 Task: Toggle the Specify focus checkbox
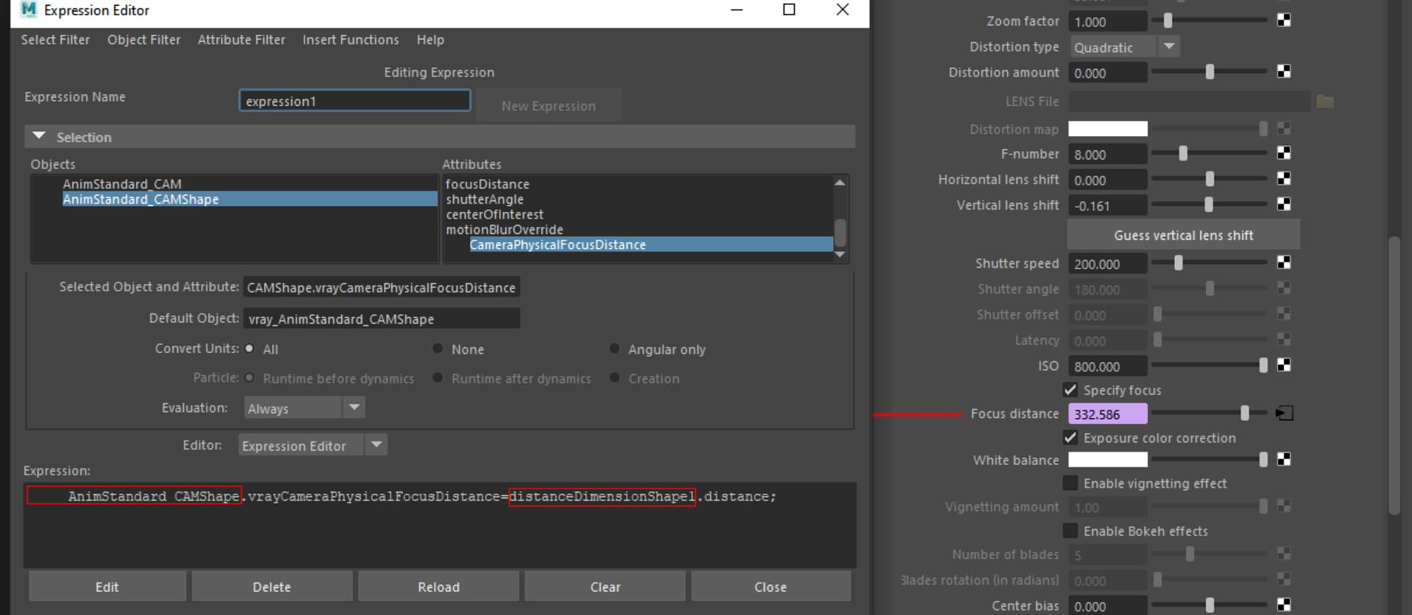coord(1070,390)
